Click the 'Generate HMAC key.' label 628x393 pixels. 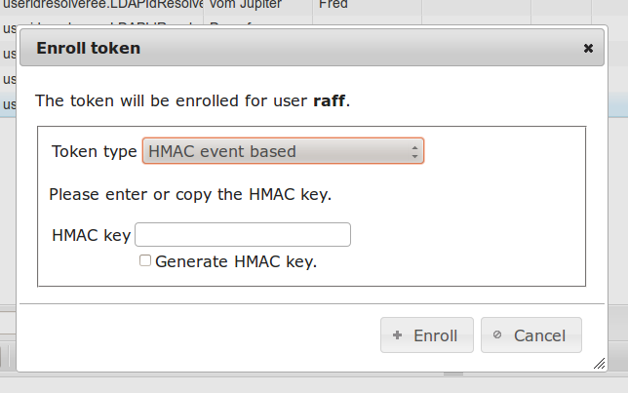[x=236, y=261]
